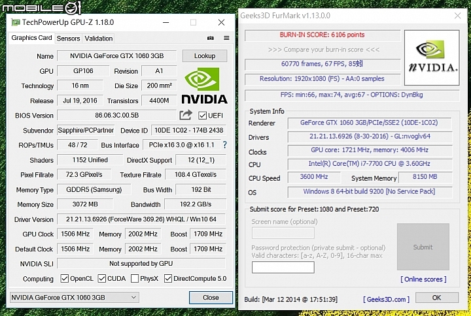
Task: Toggle the OpenCL checkbox
Action: [x=64, y=279]
